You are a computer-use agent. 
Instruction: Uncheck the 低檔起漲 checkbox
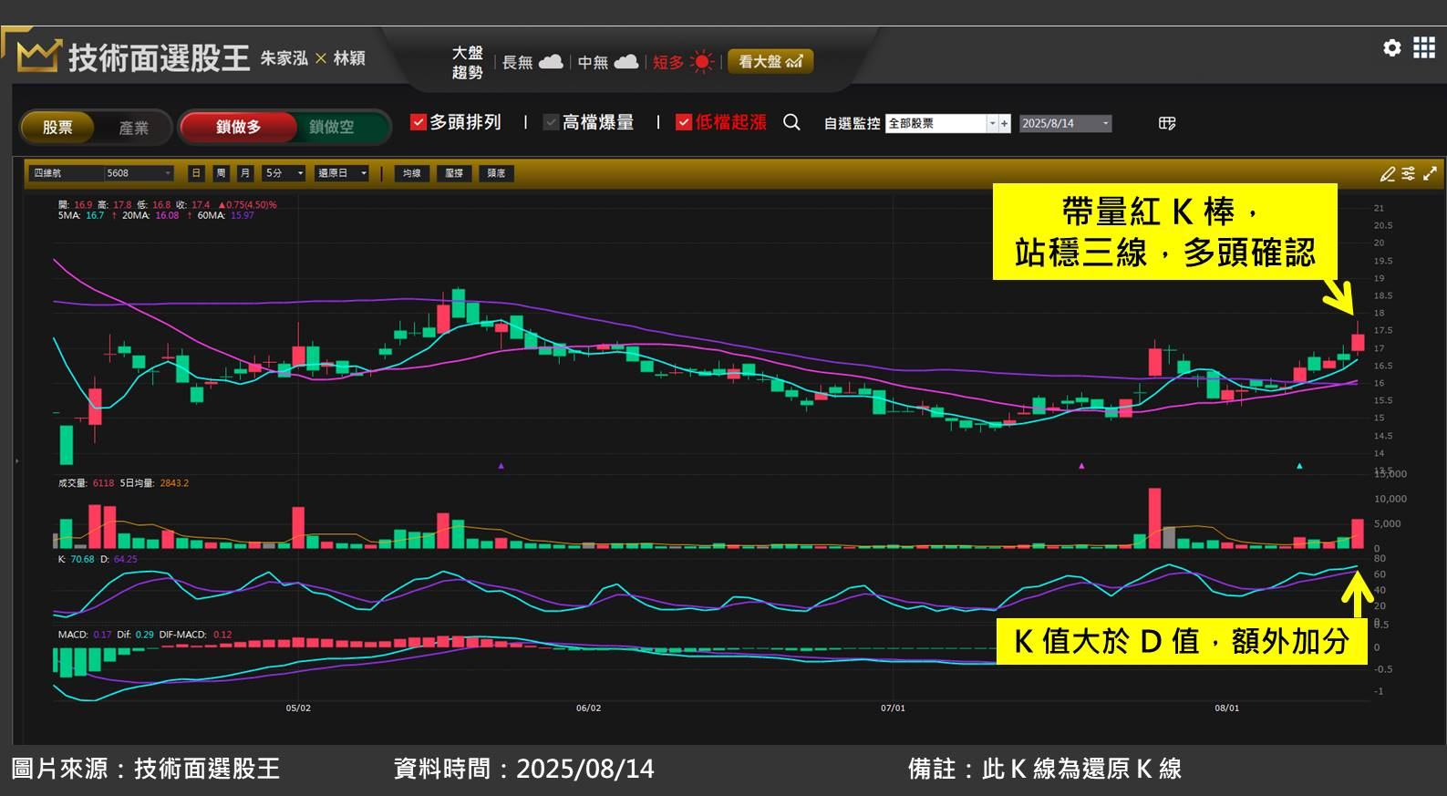[684, 122]
